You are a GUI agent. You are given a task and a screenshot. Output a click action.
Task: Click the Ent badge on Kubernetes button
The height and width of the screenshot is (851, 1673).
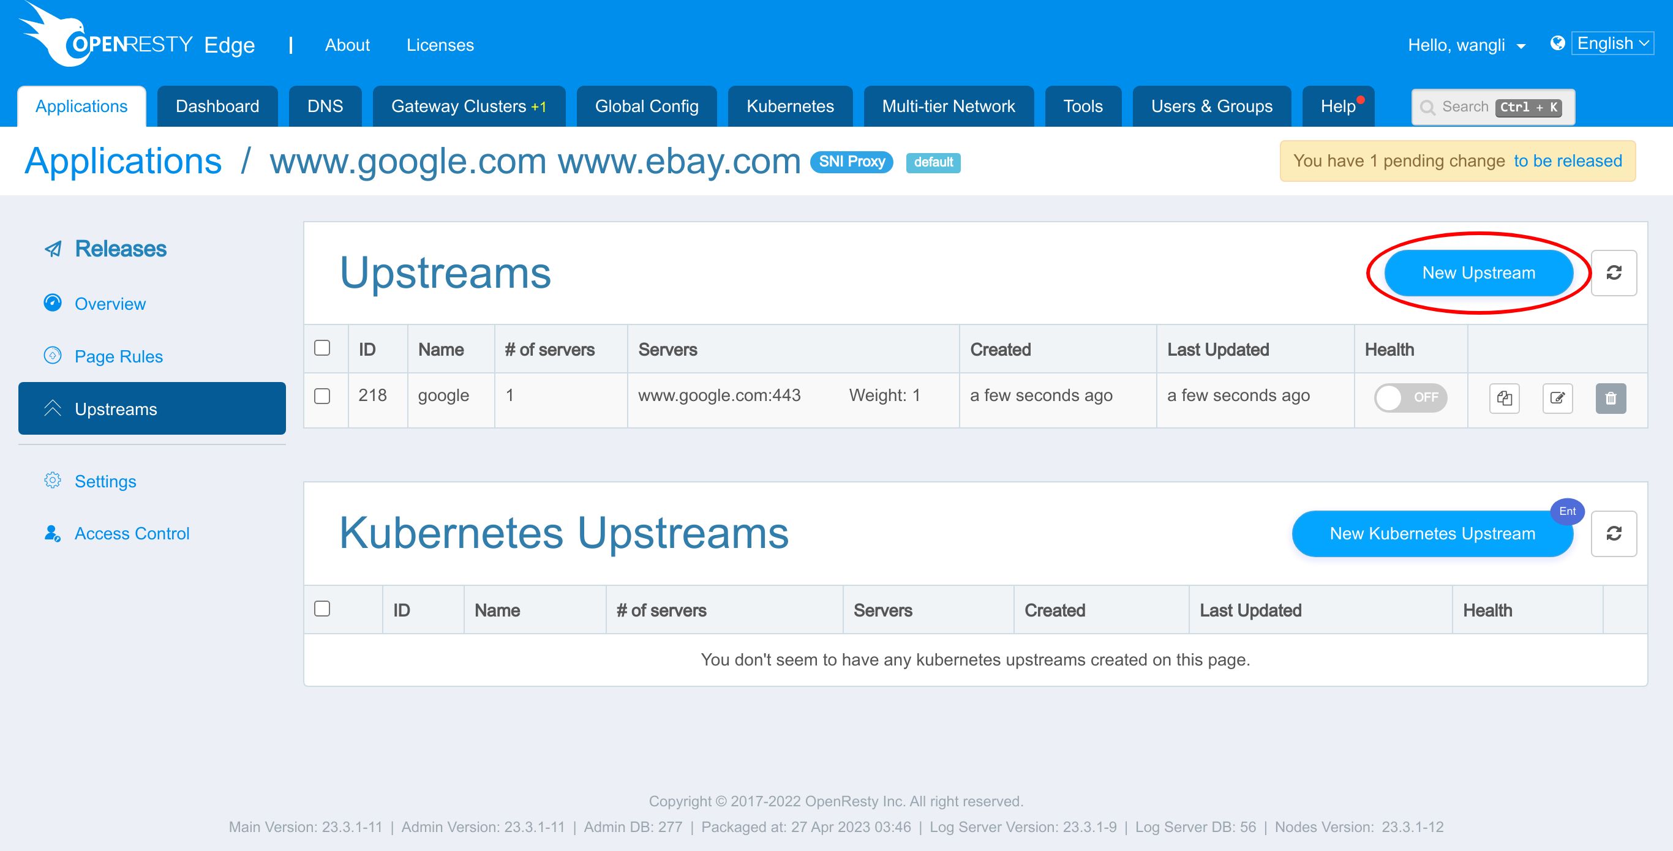1567,511
